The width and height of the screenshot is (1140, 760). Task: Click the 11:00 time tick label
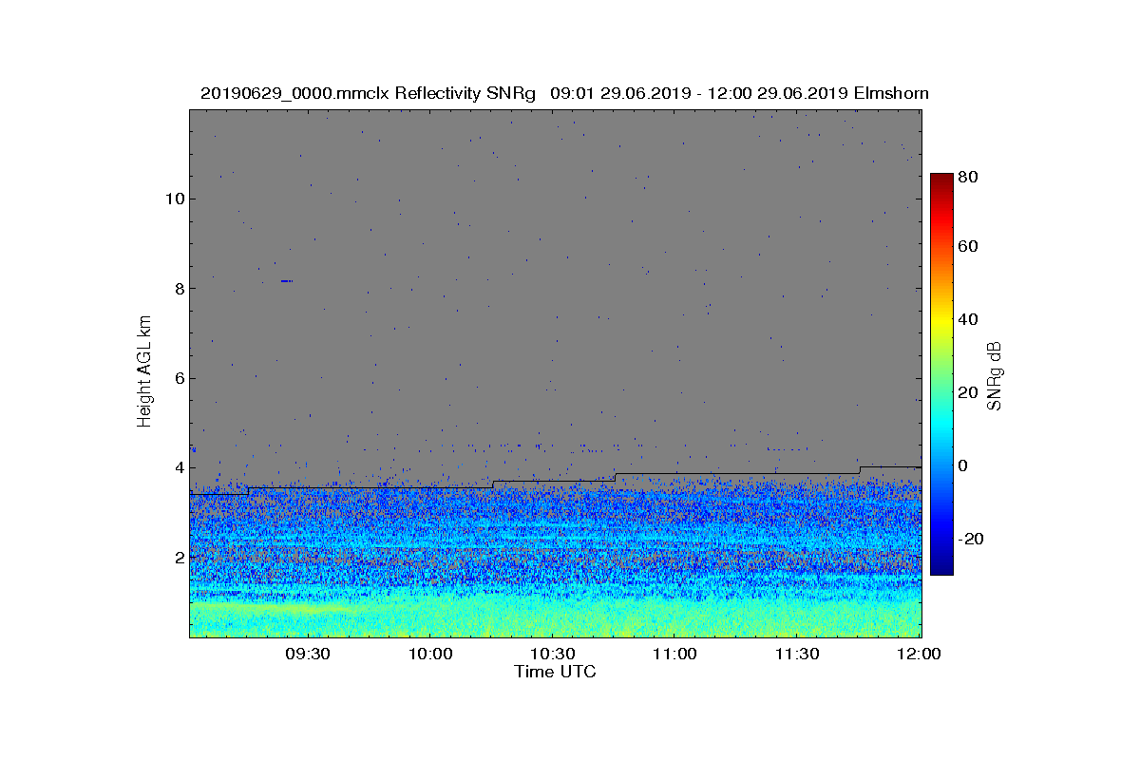(x=675, y=655)
